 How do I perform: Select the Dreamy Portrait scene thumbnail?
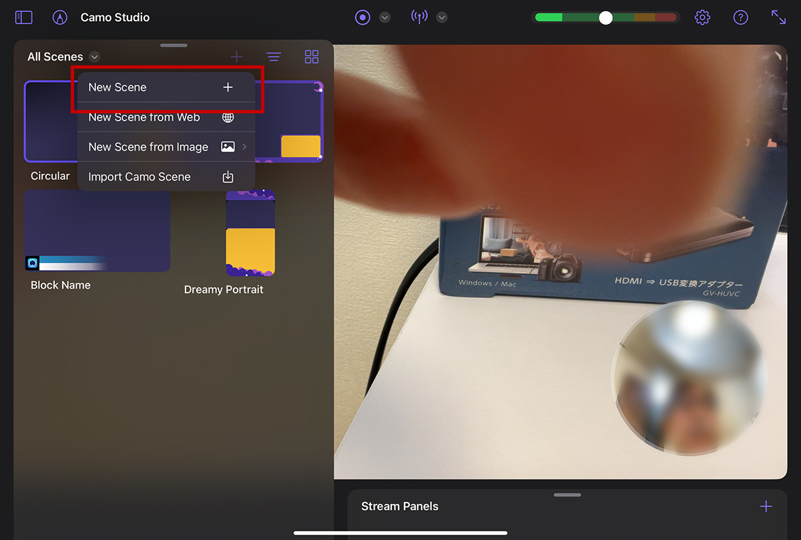click(x=250, y=233)
